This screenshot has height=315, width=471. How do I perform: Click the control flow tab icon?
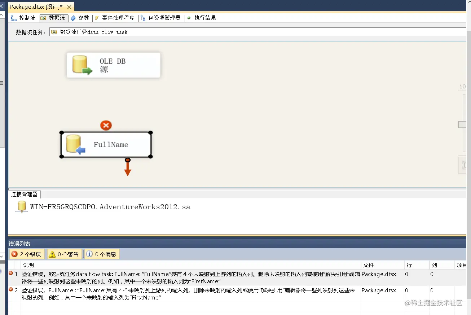coord(14,18)
